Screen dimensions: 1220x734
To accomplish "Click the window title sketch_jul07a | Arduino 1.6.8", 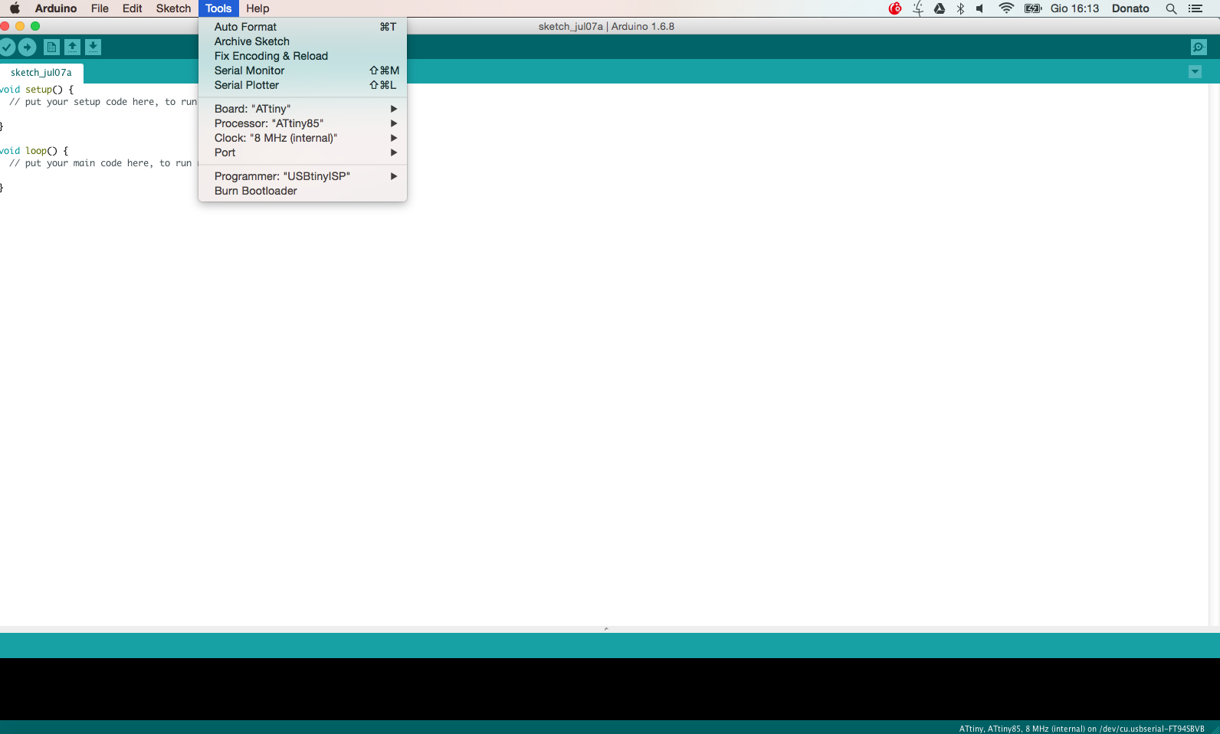I will (x=606, y=26).
